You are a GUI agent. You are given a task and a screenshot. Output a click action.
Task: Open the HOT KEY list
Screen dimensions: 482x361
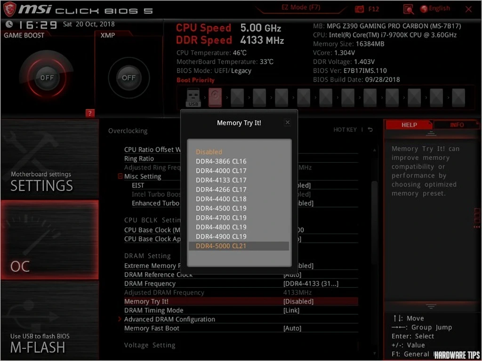pos(345,130)
